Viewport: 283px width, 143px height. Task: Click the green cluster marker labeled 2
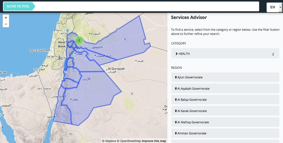[79, 40]
